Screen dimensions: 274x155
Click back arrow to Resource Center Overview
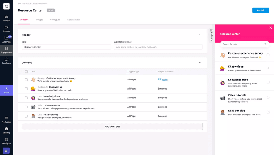[20, 3]
